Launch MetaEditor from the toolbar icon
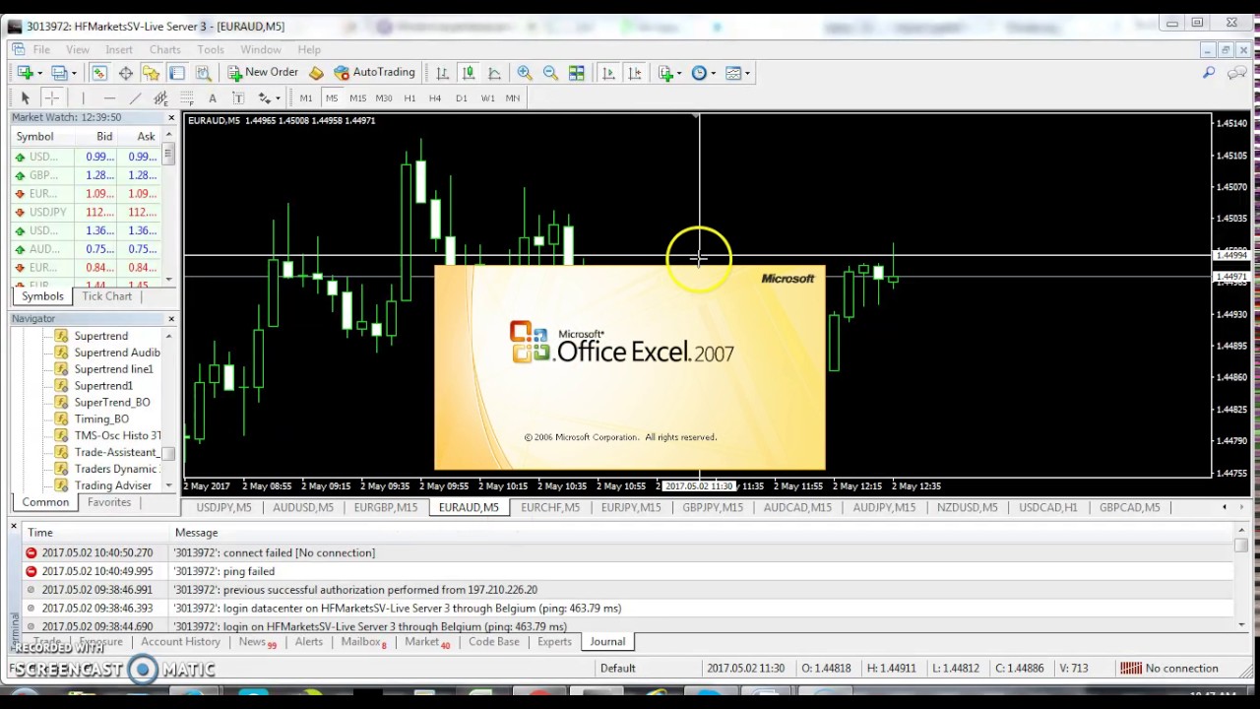 click(316, 73)
